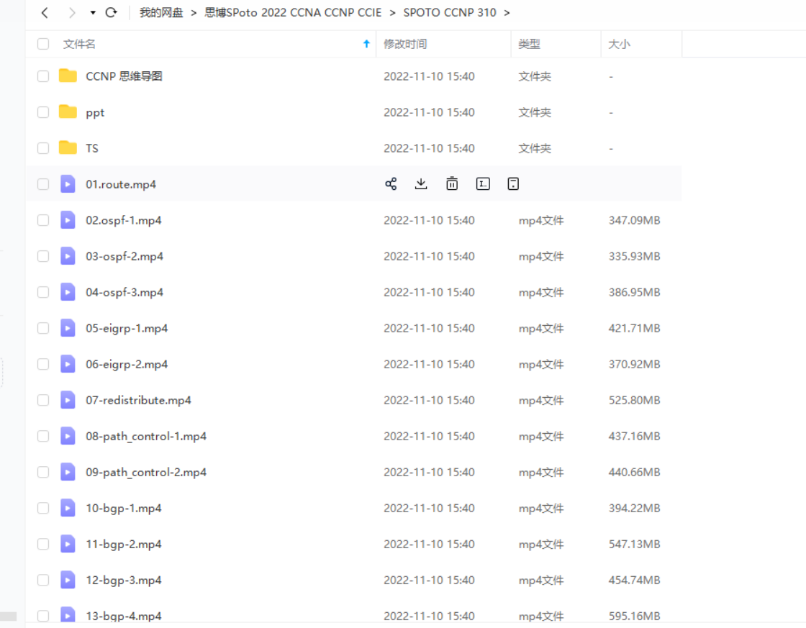This screenshot has height=628, width=806.
Task: Check the box for ppt folder
Action: pyautogui.click(x=43, y=112)
